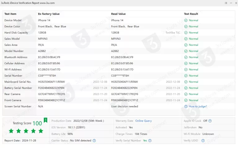The height and width of the screenshot is (148, 238).
Task: Click the question icon in Screen Serial row
Action: (186, 106)
